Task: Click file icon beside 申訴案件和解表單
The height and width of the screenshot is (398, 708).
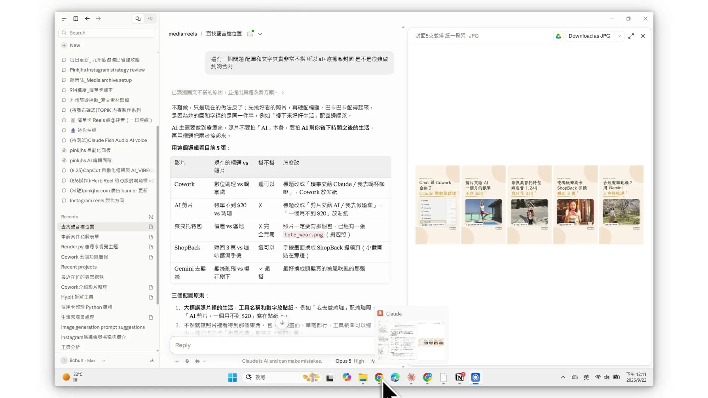Action: tap(151, 237)
